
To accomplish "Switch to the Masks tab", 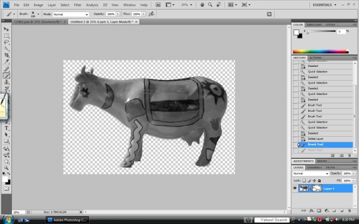I will click(x=322, y=161).
